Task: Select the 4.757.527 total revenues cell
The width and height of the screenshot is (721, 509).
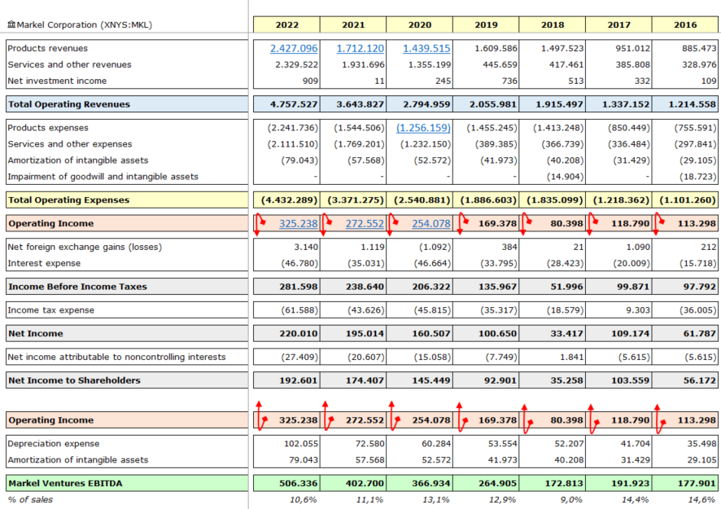Action: [287, 104]
